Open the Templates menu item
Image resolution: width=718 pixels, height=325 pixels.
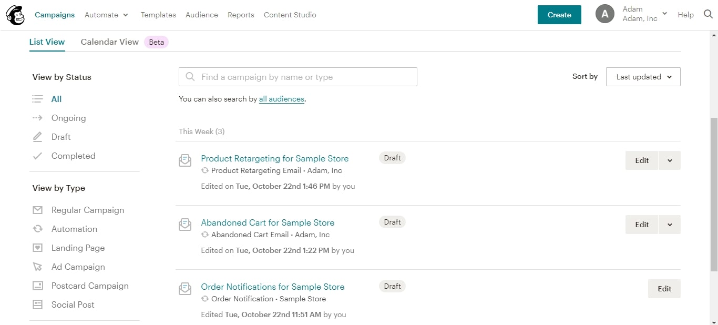click(158, 15)
